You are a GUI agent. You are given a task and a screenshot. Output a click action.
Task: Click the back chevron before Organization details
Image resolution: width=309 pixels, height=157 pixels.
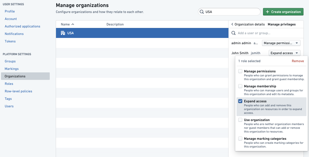(x=232, y=24)
